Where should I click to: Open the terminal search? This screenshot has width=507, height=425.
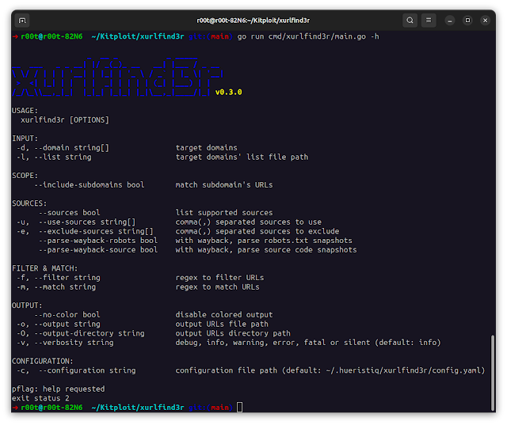pyautogui.click(x=410, y=21)
